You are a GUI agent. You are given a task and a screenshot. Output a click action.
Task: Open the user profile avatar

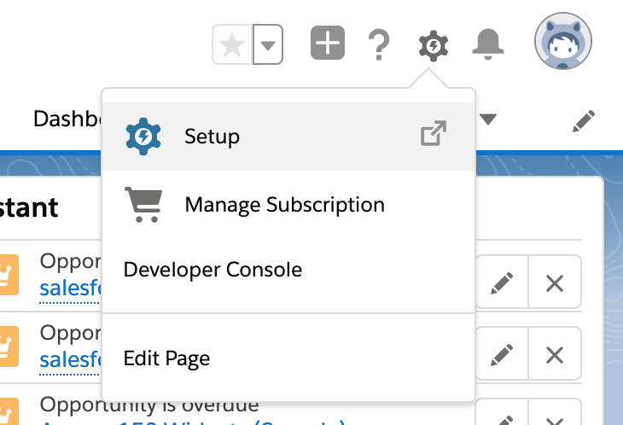[x=563, y=42]
